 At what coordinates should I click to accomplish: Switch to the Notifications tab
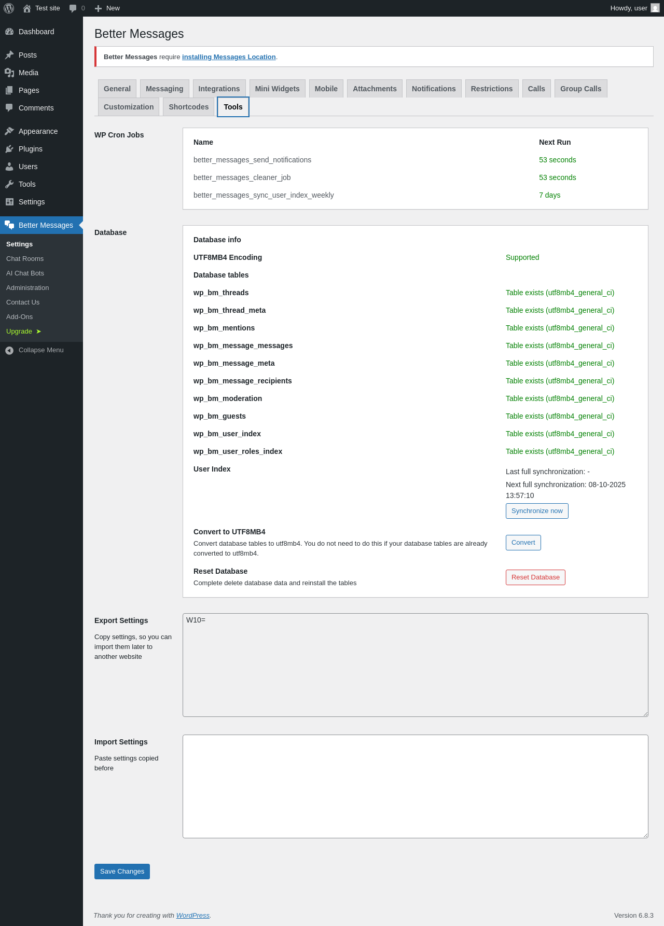click(x=434, y=89)
